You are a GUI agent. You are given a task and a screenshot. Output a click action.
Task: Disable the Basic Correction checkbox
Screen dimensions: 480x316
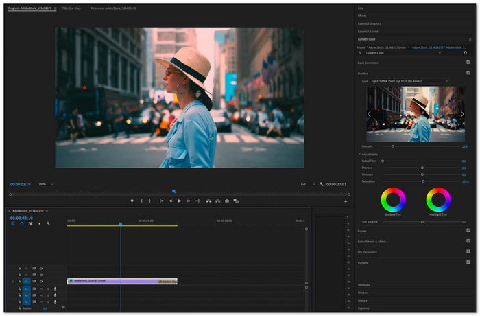pyautogui.click(x=468, y=62)
